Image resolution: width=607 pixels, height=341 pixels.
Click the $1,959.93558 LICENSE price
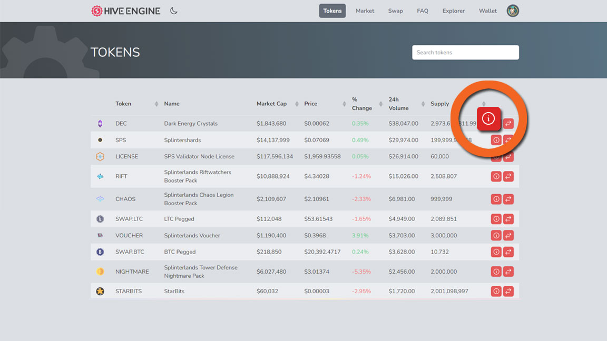pyautogui.click(x=322, y=157)
